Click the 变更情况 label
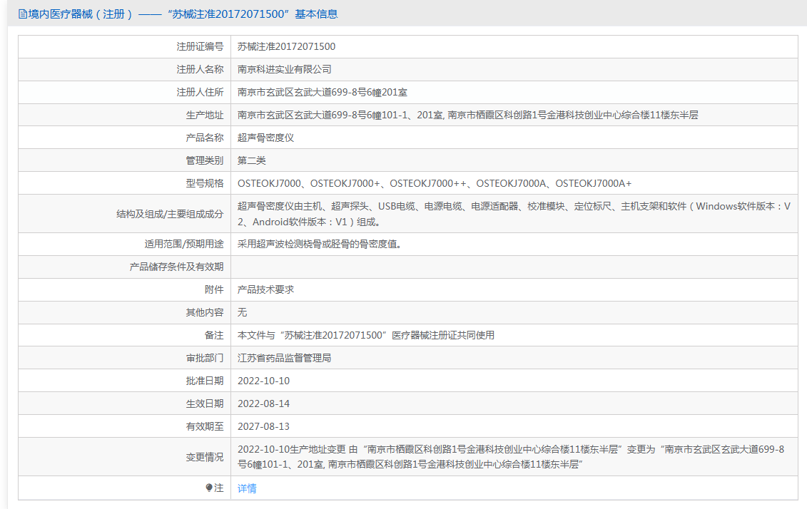This screenshot has width=807, height=509. coord(205,457)
